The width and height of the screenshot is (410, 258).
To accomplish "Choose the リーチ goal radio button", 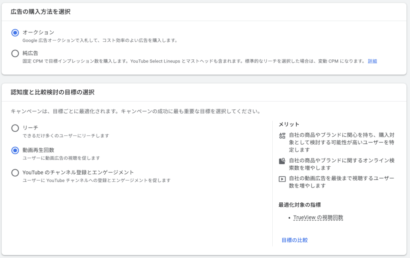I will (x=15, y=128).
